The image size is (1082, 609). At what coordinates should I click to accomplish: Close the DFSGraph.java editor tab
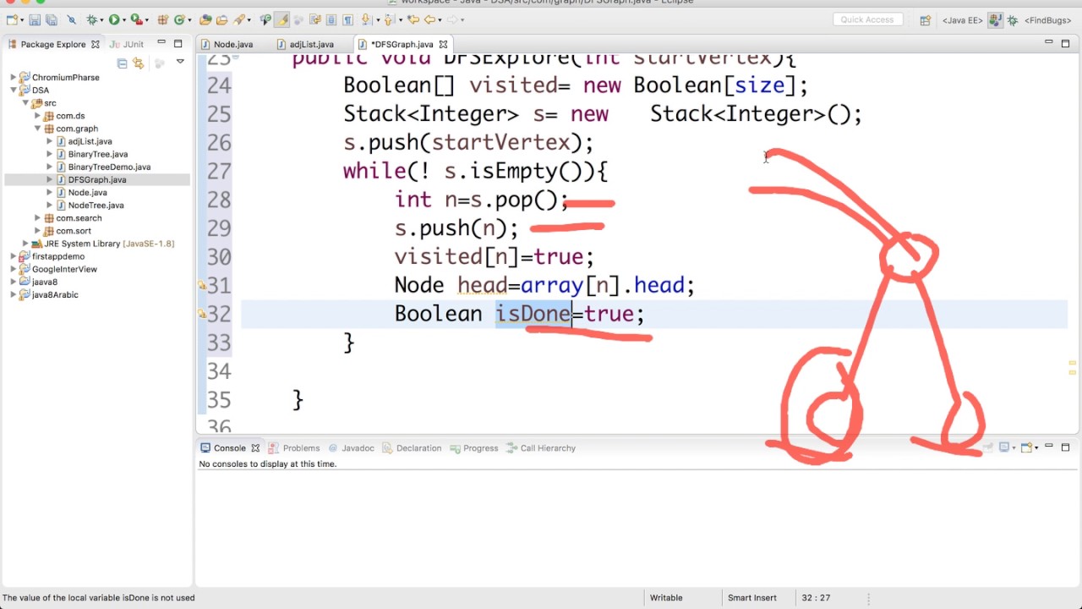[443, 44]
